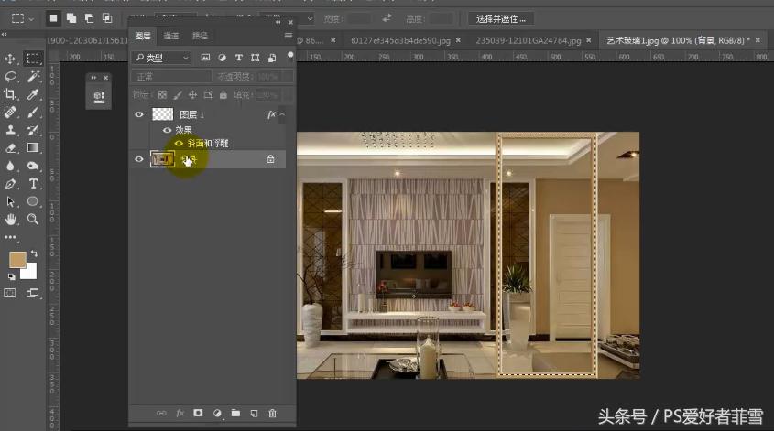This screenshot has width=774, height=431.
Task: Select the Zoom tool in toolbar
Action: tap(33, 220)
